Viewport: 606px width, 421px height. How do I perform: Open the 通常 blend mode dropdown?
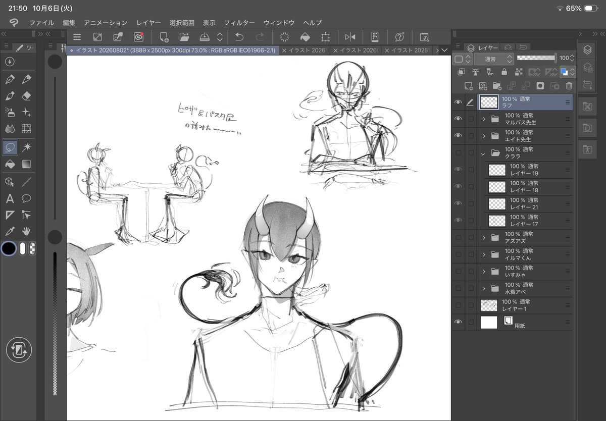pyautogui.click(x=493, y=59)
